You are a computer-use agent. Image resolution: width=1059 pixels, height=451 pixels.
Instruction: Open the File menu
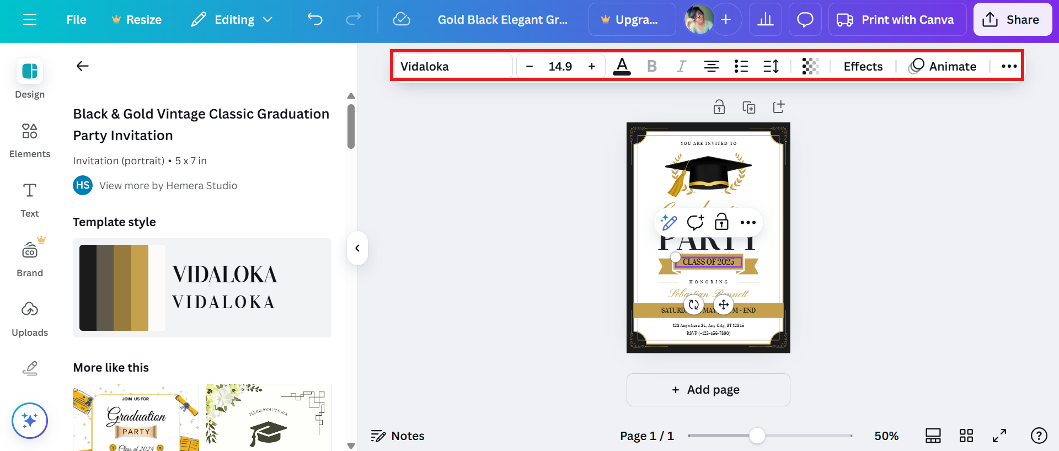point(76,20)
